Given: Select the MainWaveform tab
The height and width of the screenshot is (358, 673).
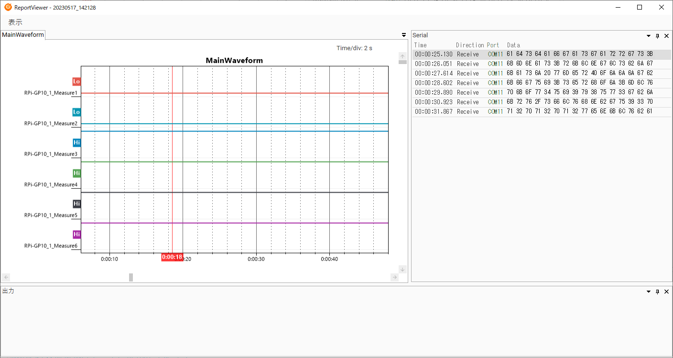Looking at the screenshot, I should [23, 34].
